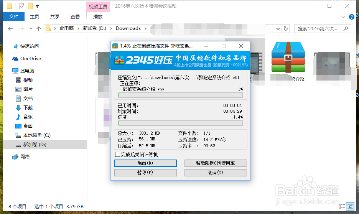Click the 好压 dialog title bar icon
359x214 pixels.
click(115, 46)
